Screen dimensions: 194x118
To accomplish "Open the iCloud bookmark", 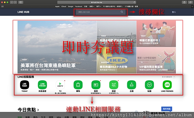I will [x=64, y=6].
